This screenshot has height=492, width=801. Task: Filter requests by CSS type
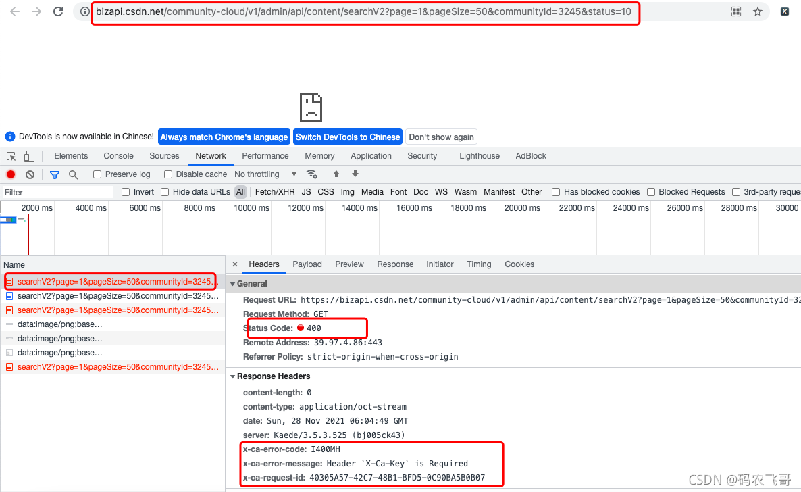326,192
